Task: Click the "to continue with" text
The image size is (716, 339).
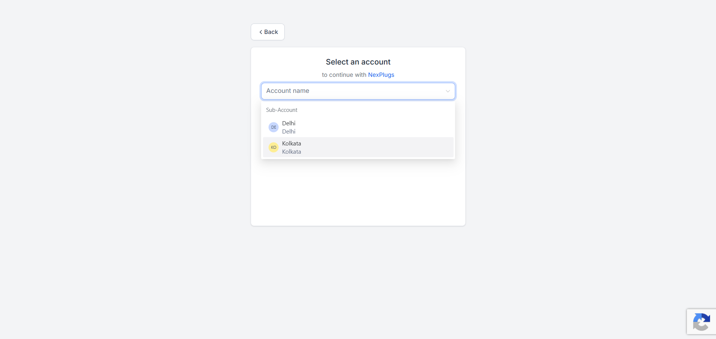Action: 344,75
